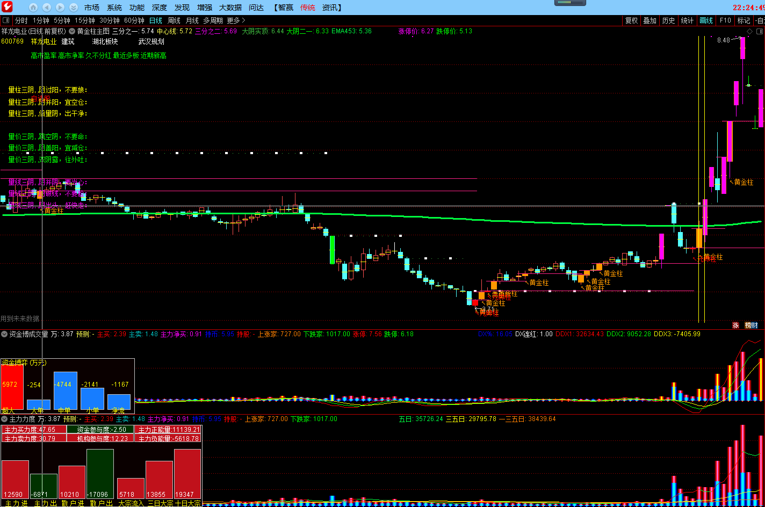The width and height of the screenshot is (765, 507).
Task: Click the 十日大宗 19347 bar
Action: [x=187, y=474]
